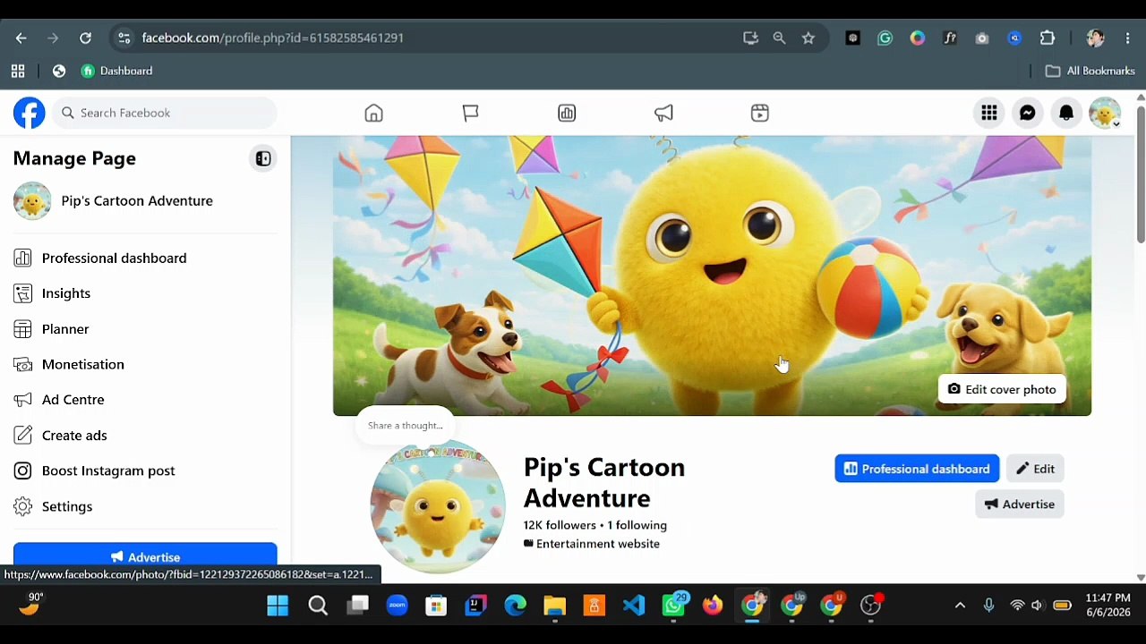Click the grey Advertise button near profile

1020,504
